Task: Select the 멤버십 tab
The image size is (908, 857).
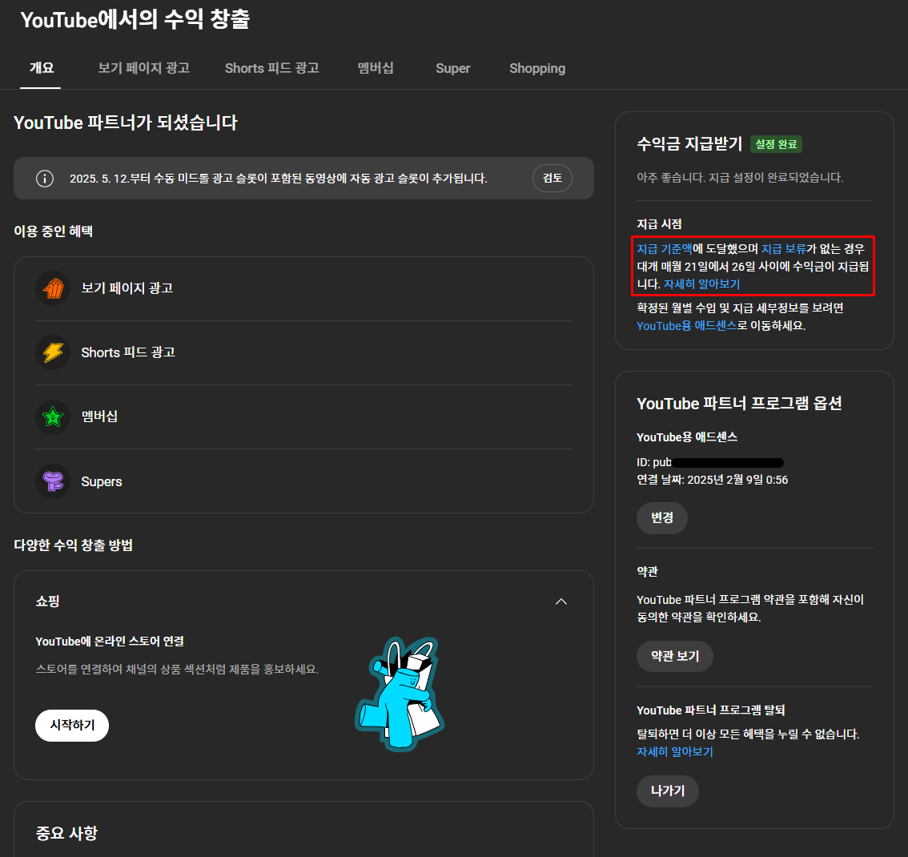Action: 376,68
